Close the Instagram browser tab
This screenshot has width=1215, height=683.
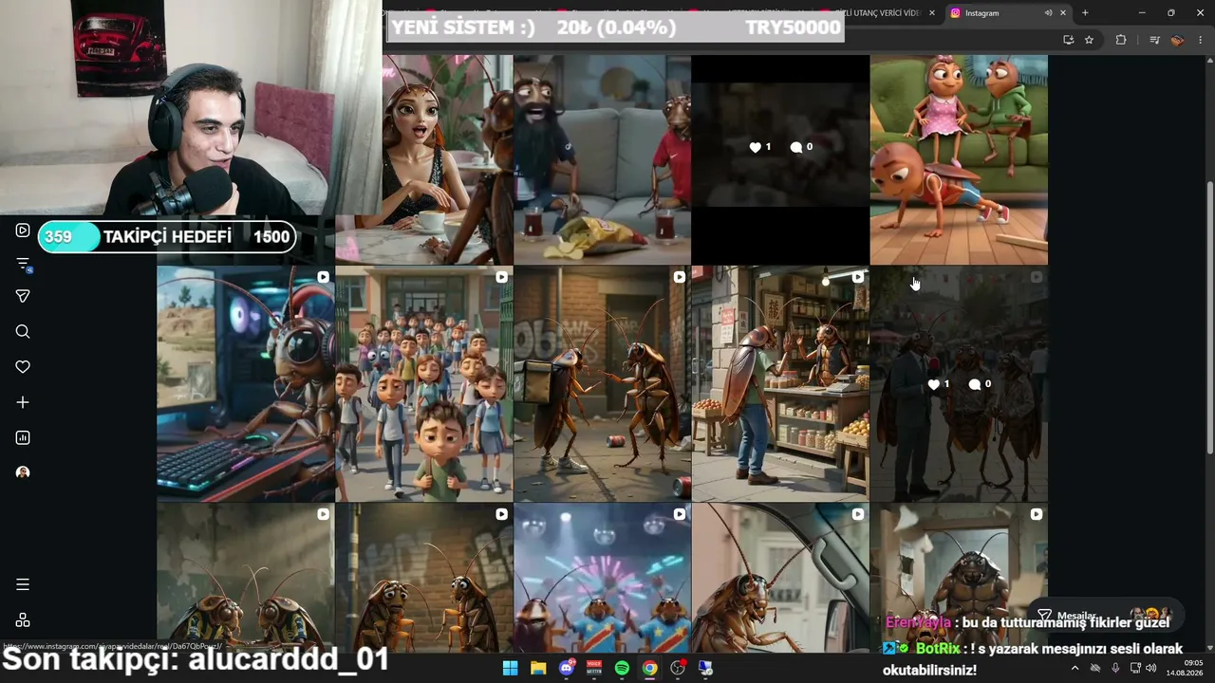(1063, 13)
